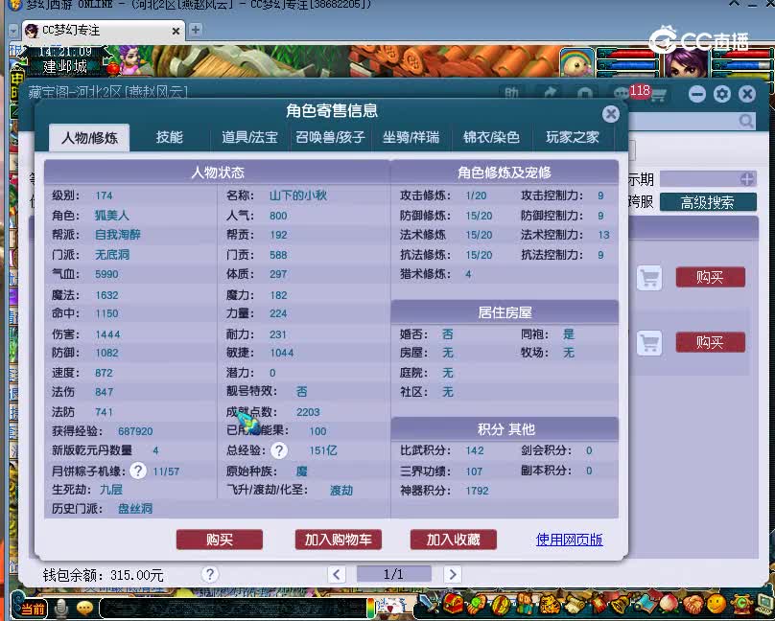The width and height of the screenshot is (775, 621).
Task: Click the 门派 value 无底洞
Action: [112, 255]
